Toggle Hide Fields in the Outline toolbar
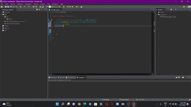 click(176, 10)
